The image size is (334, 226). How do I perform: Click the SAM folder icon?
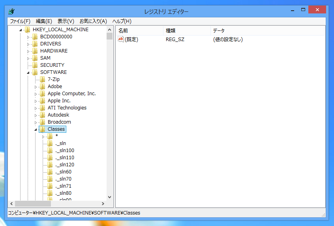[x=35, y=58]
